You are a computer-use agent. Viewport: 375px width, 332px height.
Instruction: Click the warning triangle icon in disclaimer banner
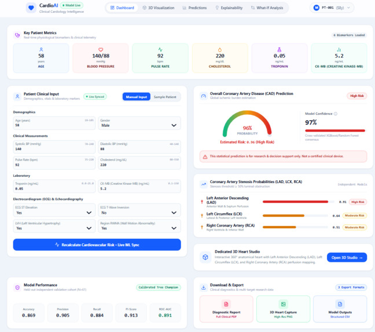click(205, 157)
